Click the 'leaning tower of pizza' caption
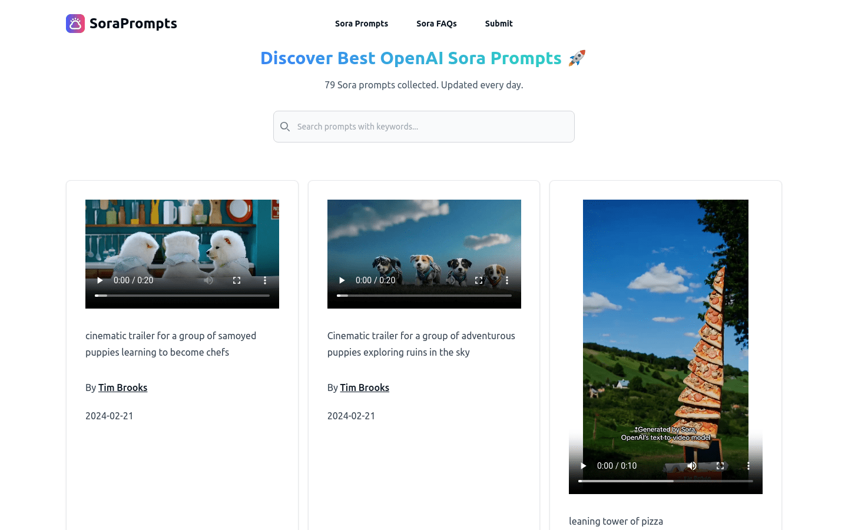This screenshot has width=848, height=530. [x=616, y=521]
